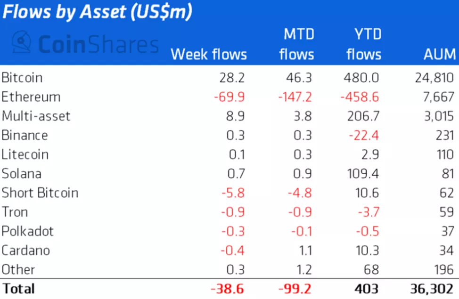Select Ethereum week flows value -69.9
Image resolution: width=459 pixels, height=299 pixels.
click(x=229, y=97)
